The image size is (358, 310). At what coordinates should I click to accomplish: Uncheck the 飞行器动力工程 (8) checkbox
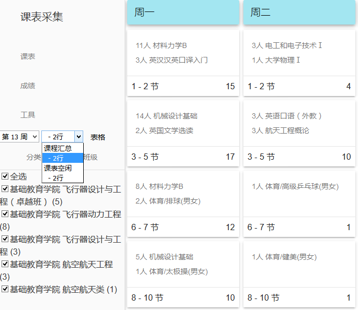point(5,214)
